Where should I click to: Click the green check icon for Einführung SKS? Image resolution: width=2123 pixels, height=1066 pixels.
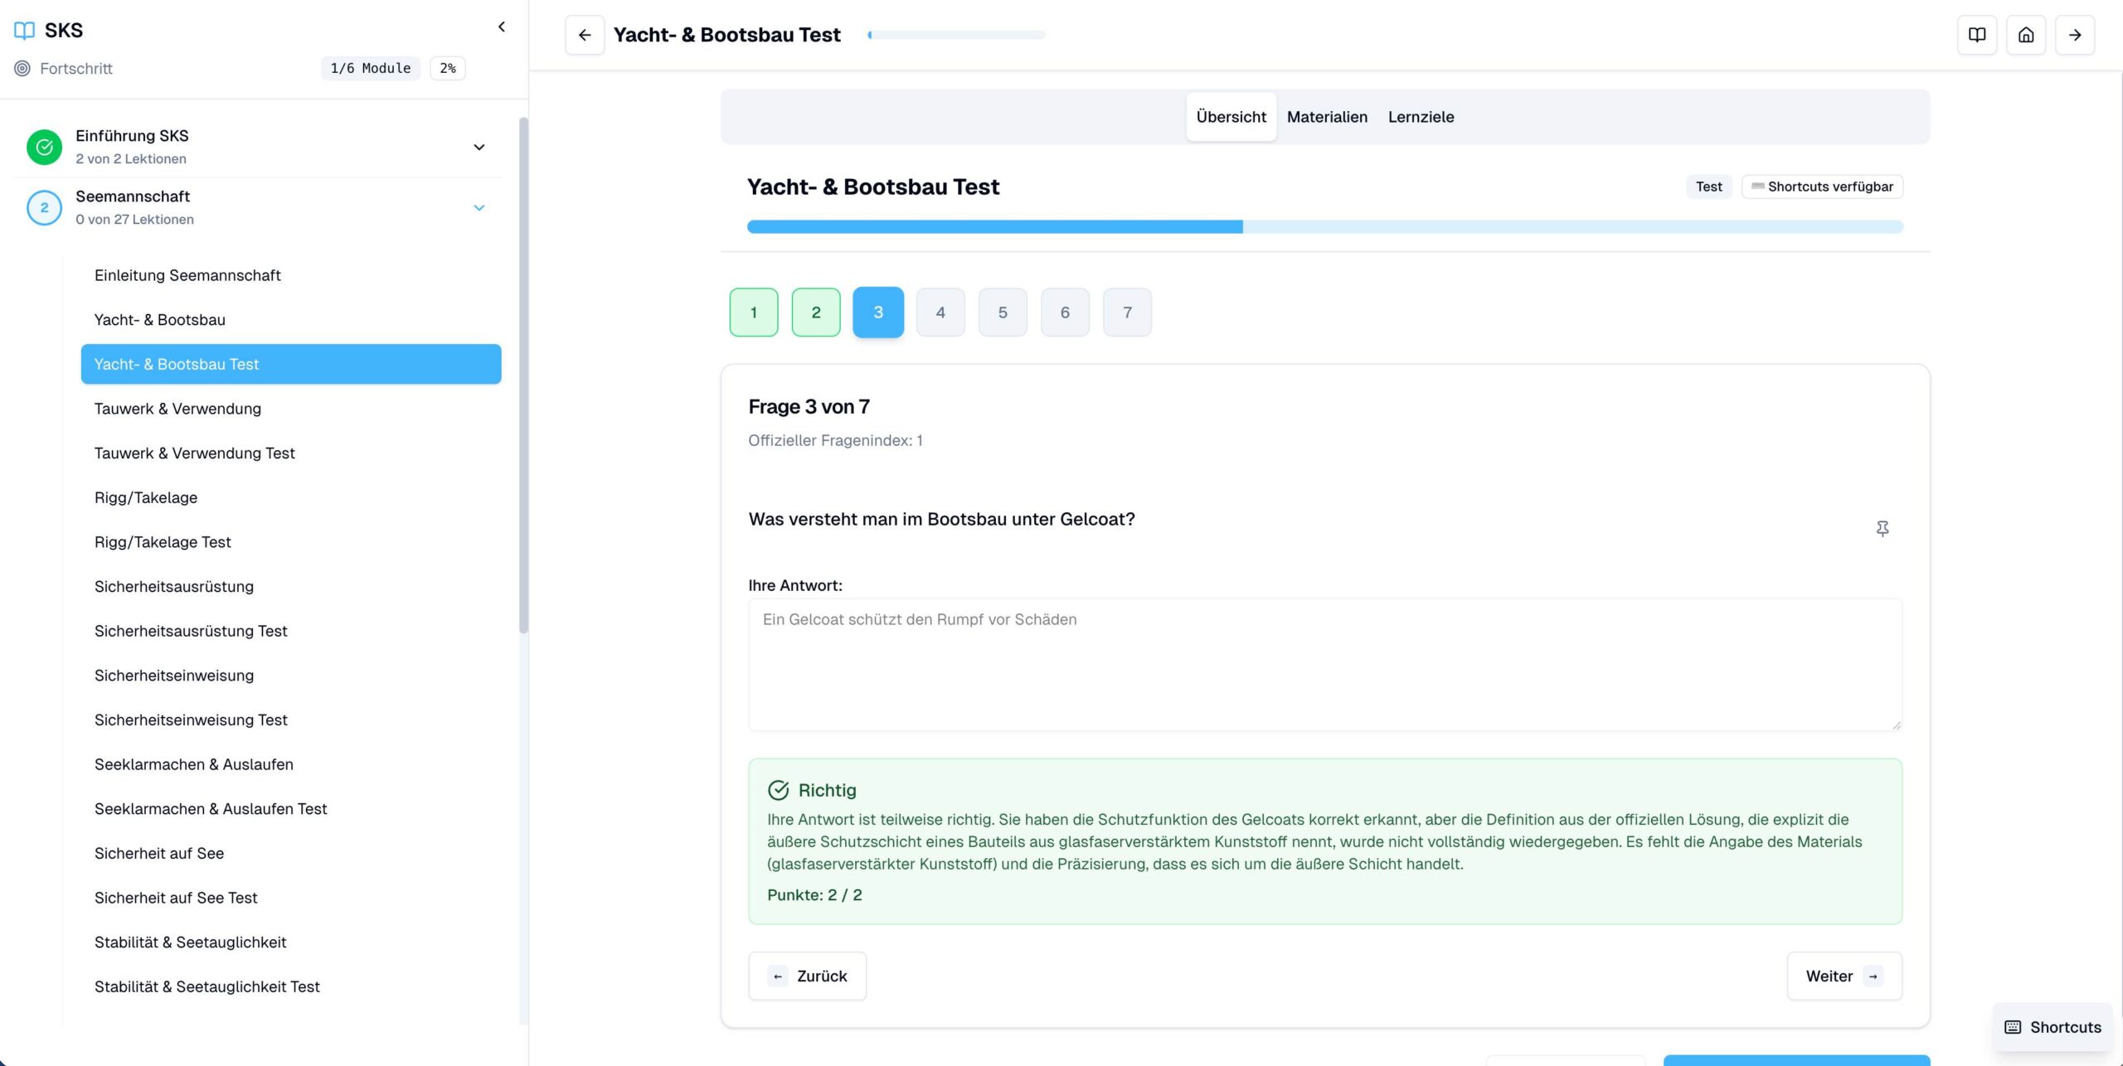(44, 147)
